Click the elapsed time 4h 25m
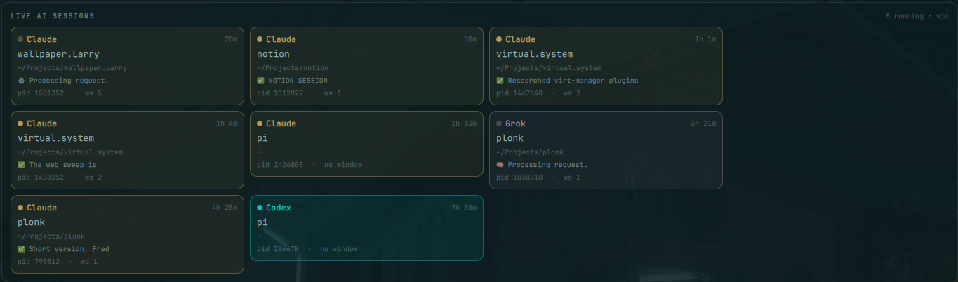Screen dimensions: 958x282 pos(225,208)
